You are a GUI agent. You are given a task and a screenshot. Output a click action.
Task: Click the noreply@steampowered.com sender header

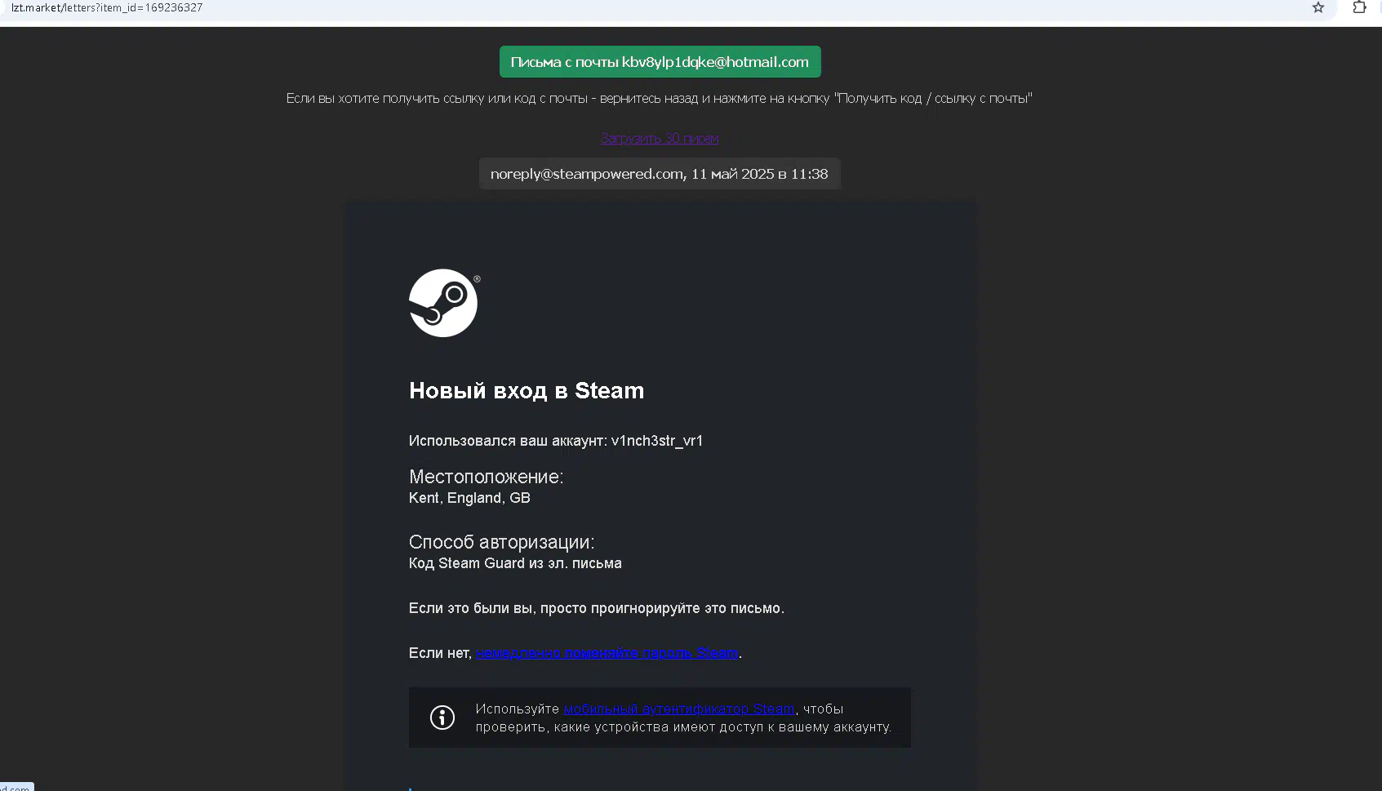660,174
